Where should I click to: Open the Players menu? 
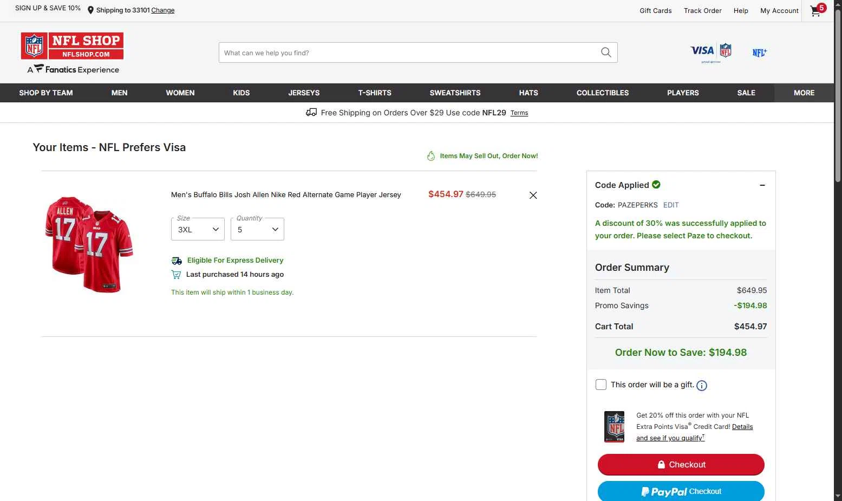coord(683,93)
